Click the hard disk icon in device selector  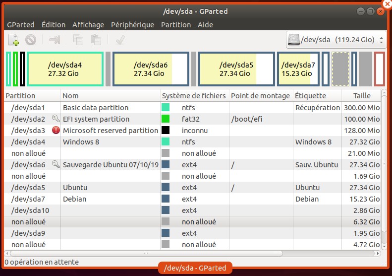[293, 40]
